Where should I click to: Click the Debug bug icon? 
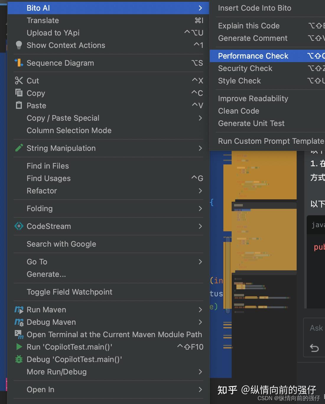pos(19,359)
